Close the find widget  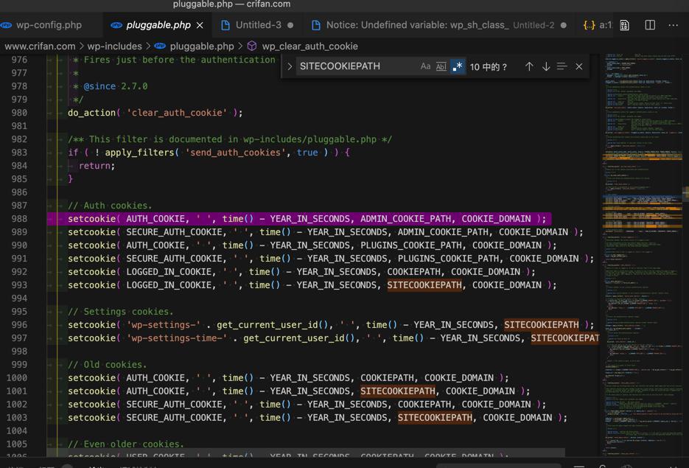click(579, 66)
